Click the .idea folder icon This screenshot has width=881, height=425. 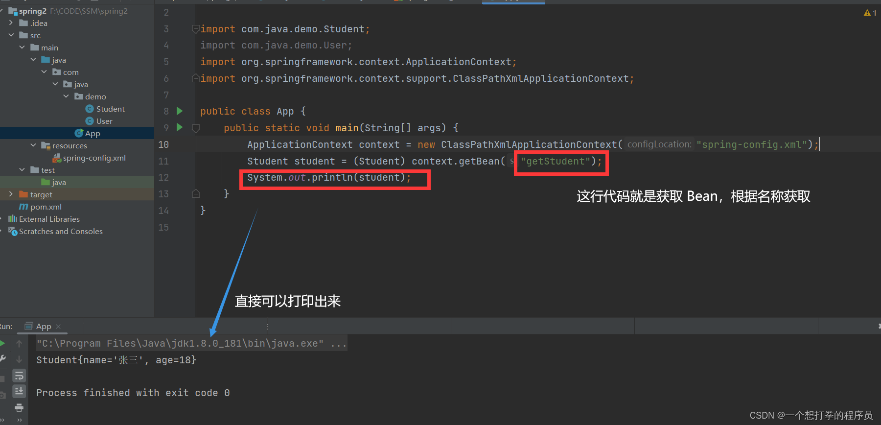pos(23,23)
